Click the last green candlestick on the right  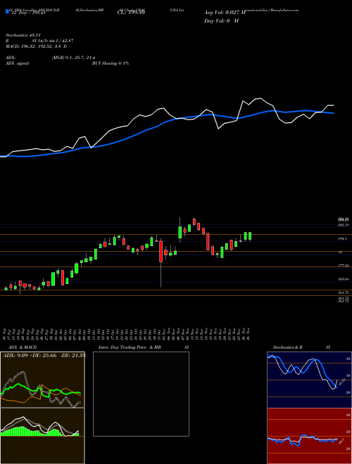[x=250, y=236]
